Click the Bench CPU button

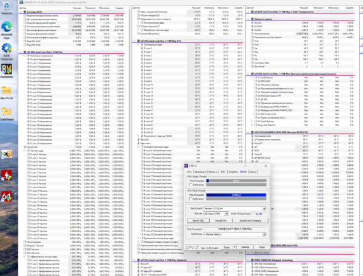click(198, 220)
